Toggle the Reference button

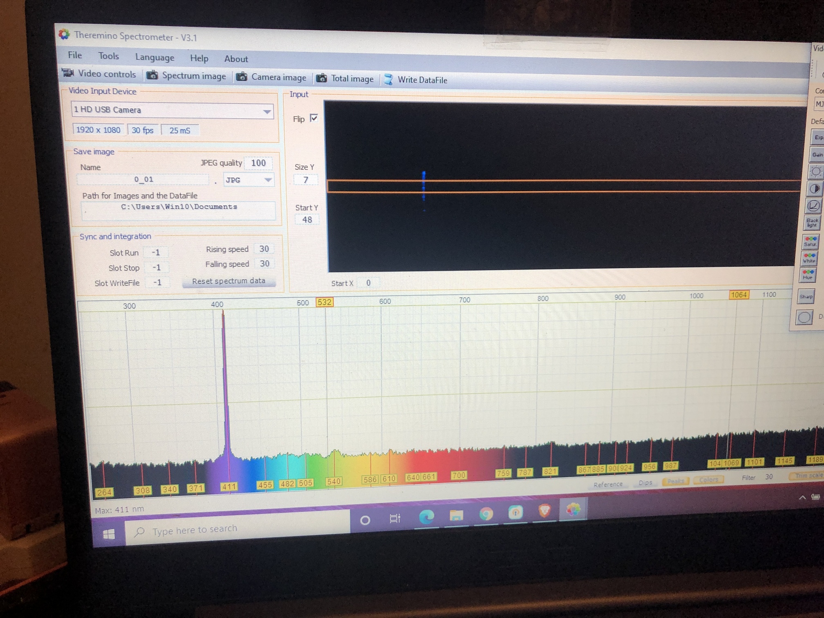coord(608,484)
